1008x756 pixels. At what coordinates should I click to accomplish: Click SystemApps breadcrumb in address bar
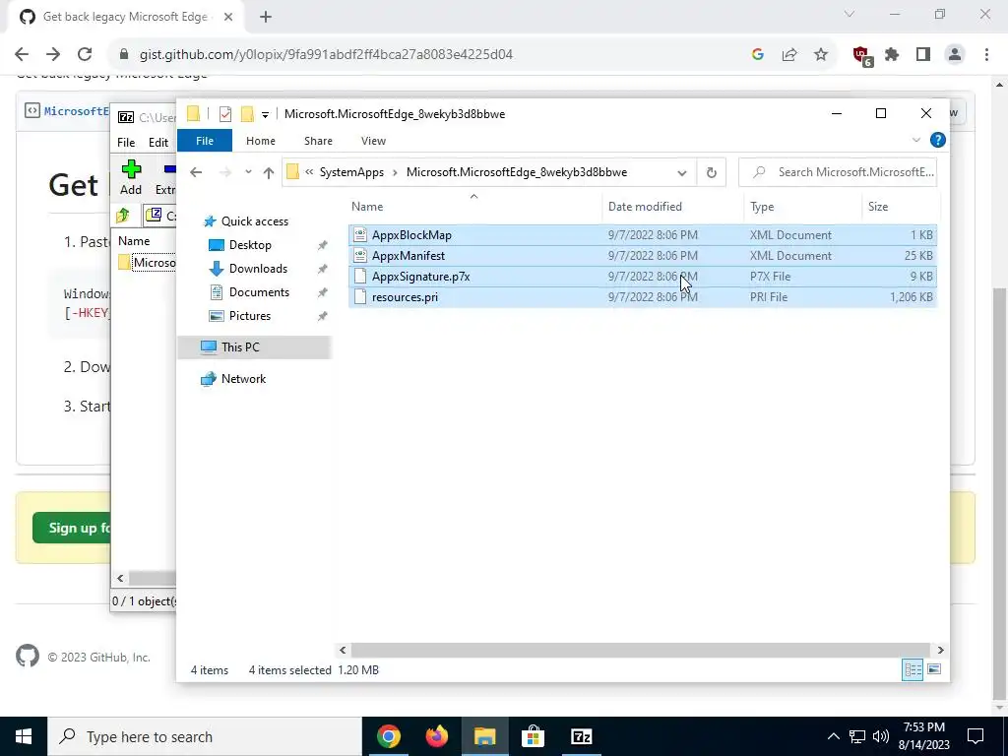point(351,172)
